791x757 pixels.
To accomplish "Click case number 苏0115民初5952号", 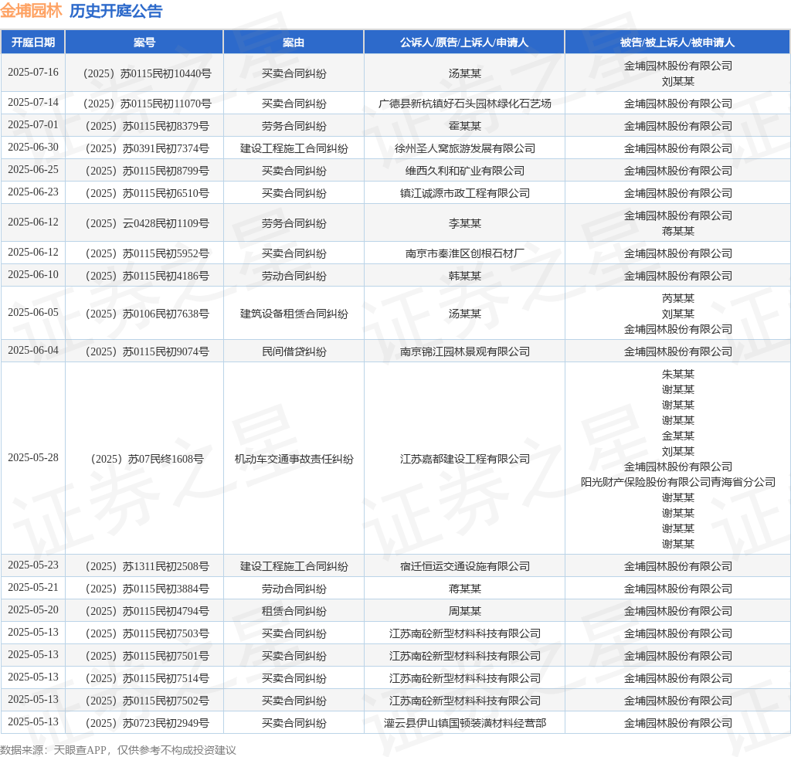I will click(x=148, y=253).
